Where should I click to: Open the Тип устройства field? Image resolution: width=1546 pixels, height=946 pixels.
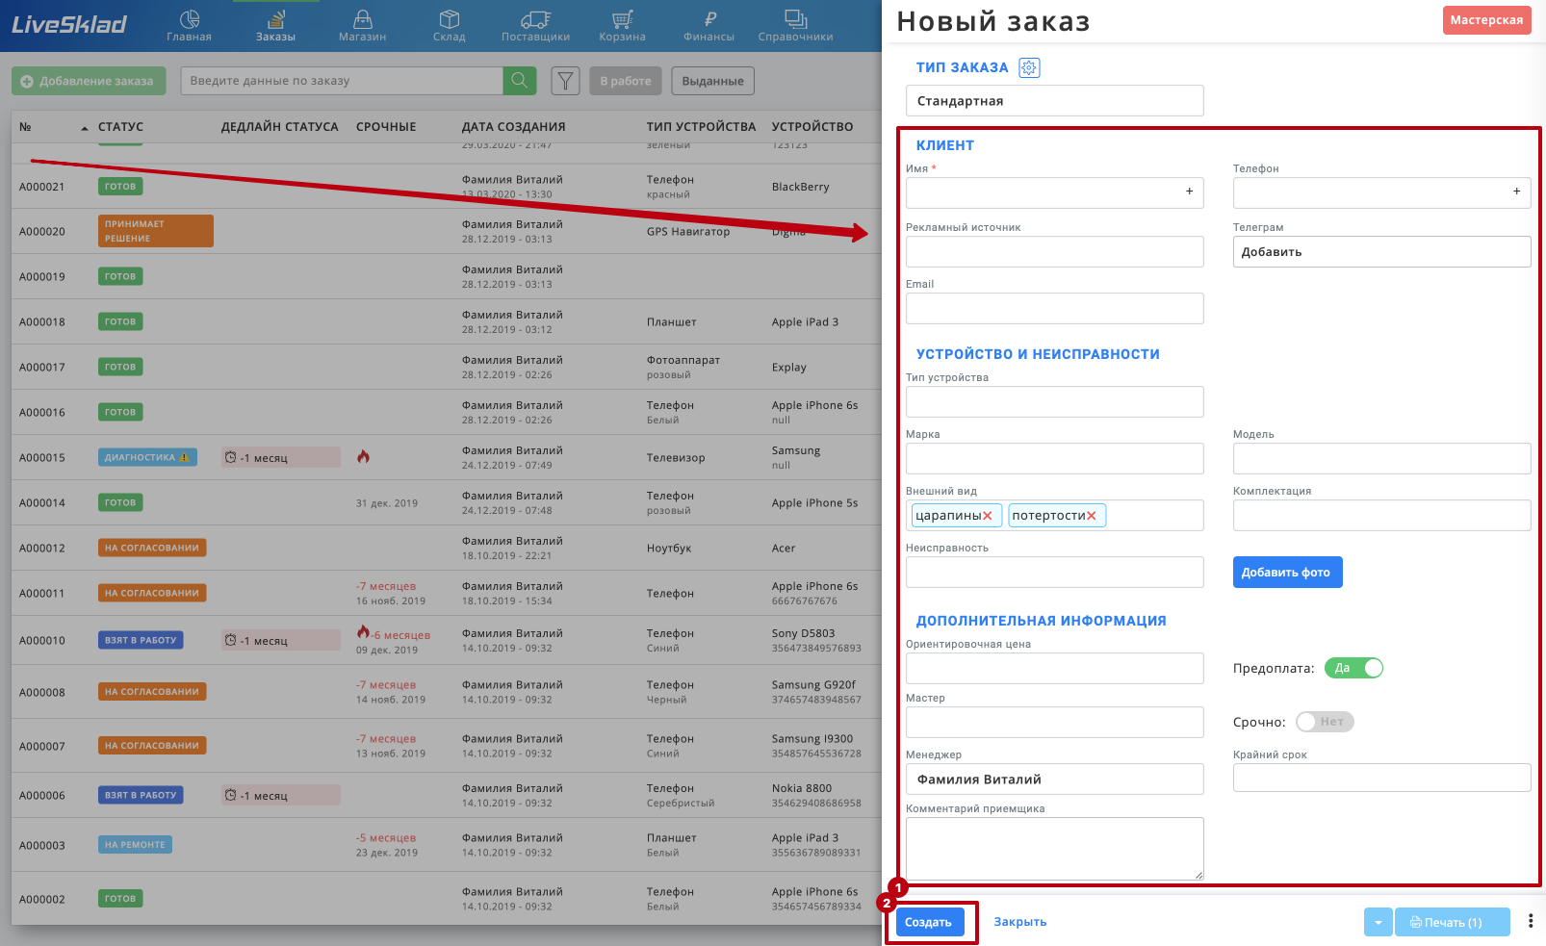1054,402
